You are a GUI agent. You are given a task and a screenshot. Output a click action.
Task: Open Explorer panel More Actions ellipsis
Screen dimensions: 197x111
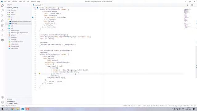coord(30,5)
